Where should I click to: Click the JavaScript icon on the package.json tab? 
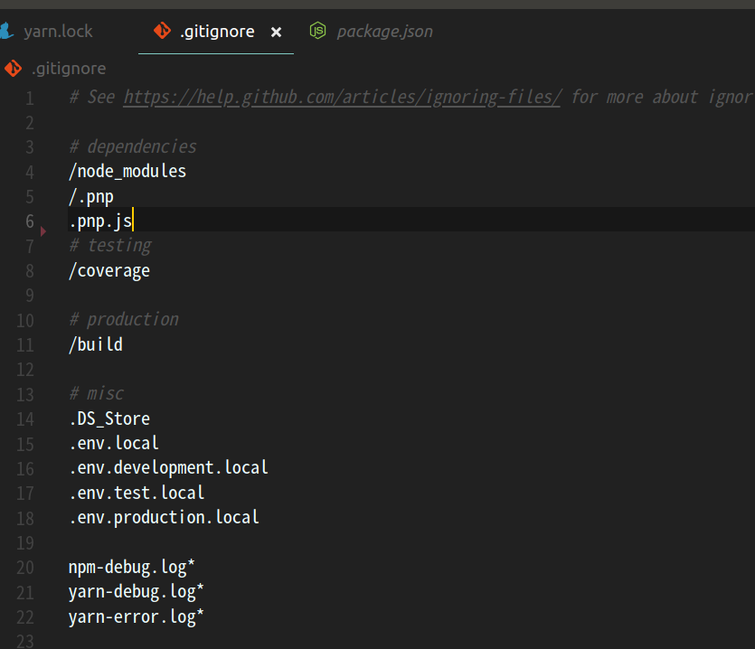coord(317,30)
